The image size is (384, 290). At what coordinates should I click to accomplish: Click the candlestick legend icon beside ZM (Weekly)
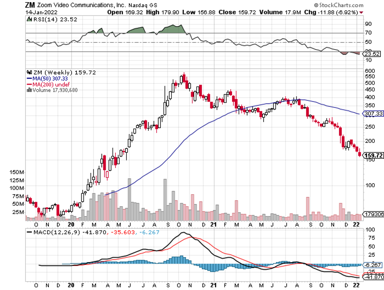point(29,72)
